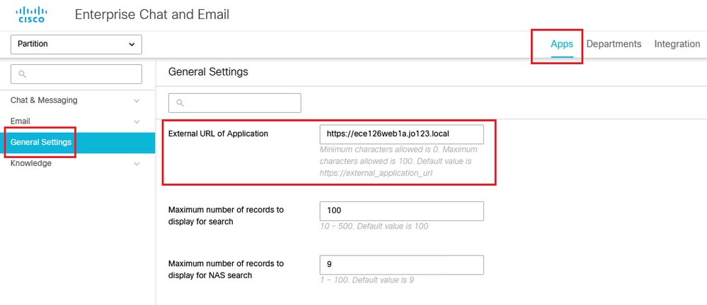This screenshot has width=707, height=305.
Task: Switch to the Apps tab
Action: pos(562,44)
